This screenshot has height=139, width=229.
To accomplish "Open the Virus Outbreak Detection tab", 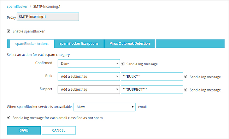I will pos(130,44).
